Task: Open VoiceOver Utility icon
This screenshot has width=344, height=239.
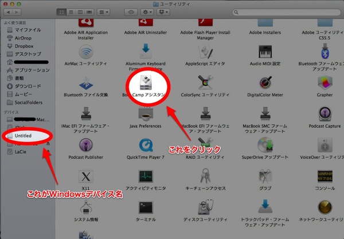Action: (325, 145)
